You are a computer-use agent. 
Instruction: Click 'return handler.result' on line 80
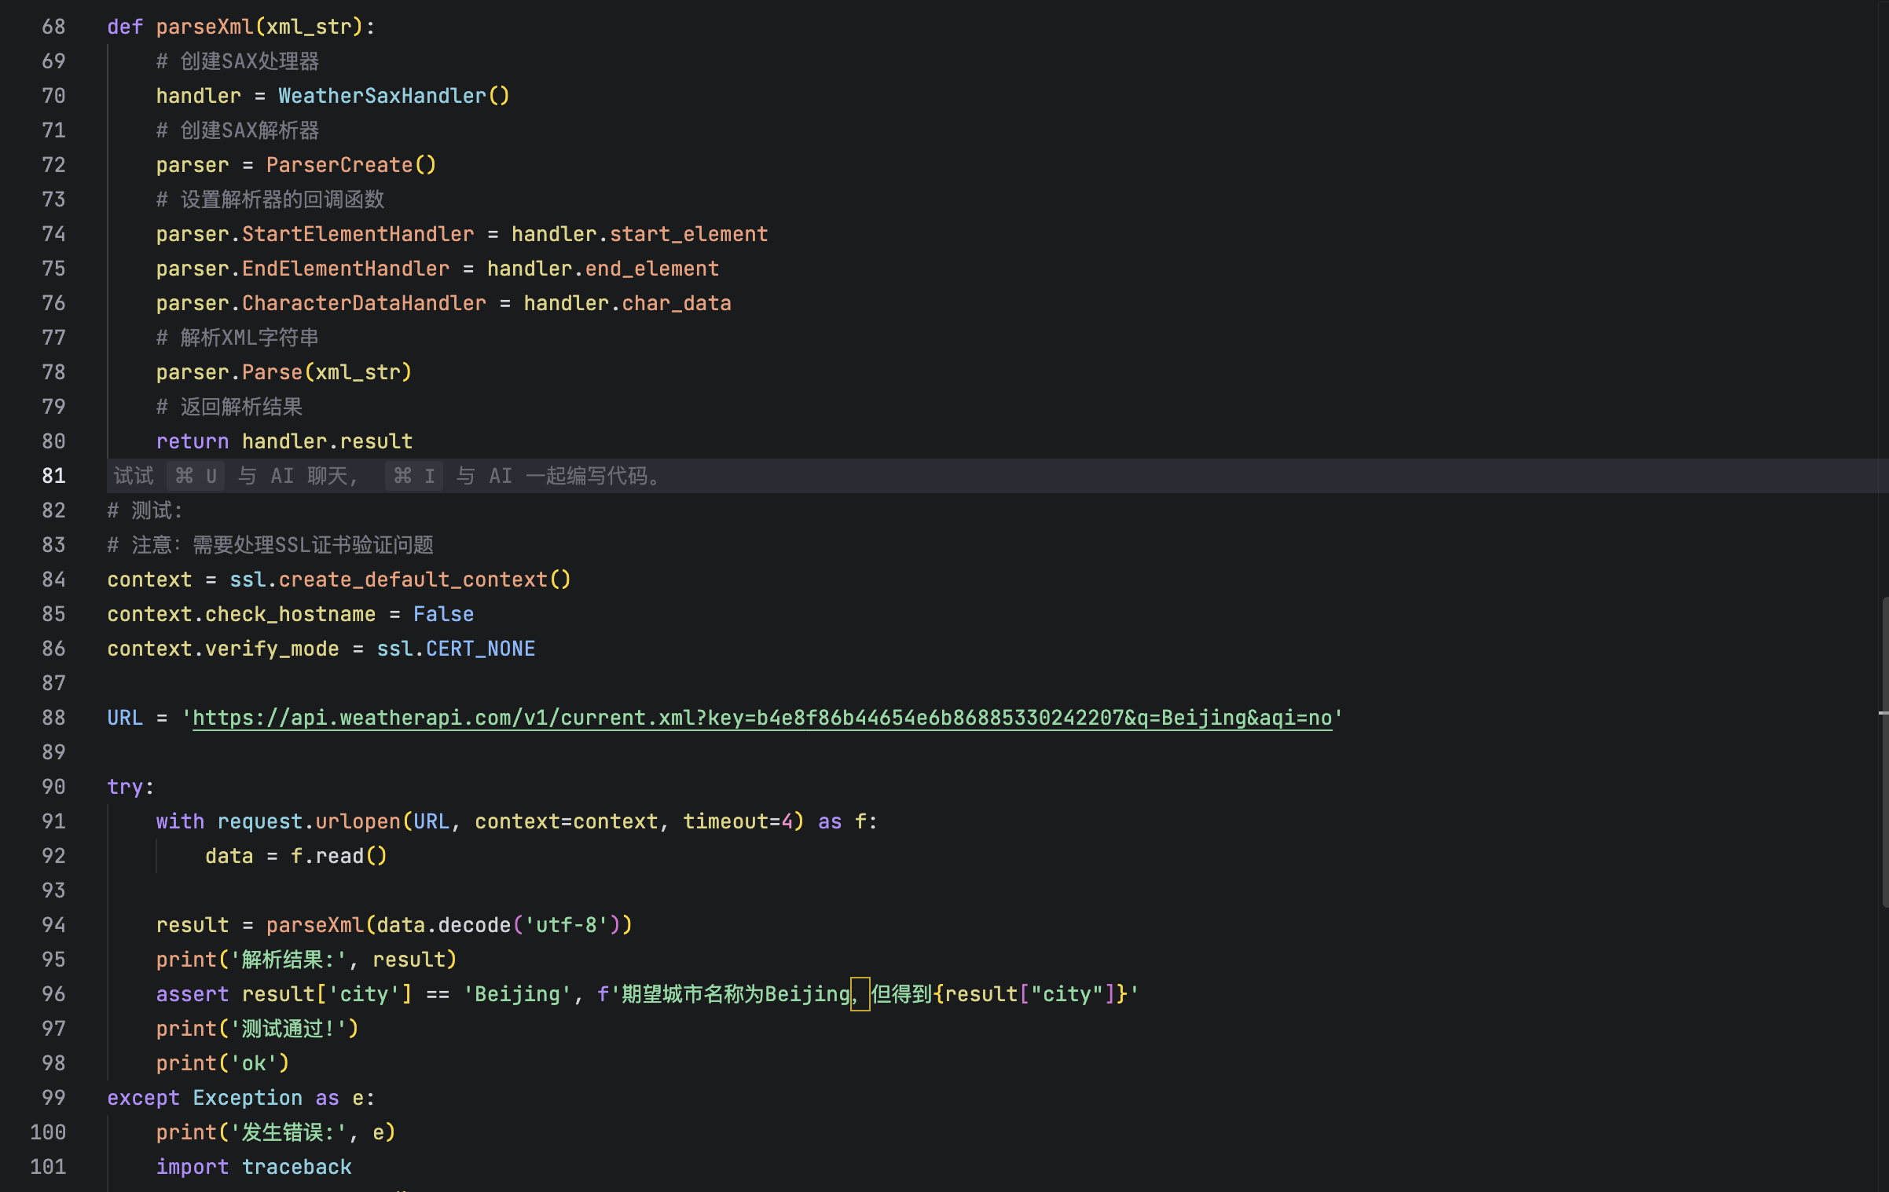click(x=284, y=441)
